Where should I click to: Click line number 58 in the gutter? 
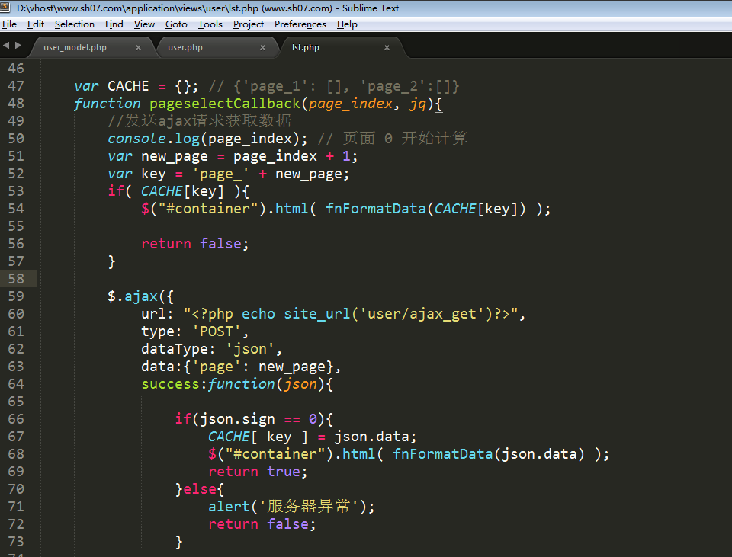point(16,279)
